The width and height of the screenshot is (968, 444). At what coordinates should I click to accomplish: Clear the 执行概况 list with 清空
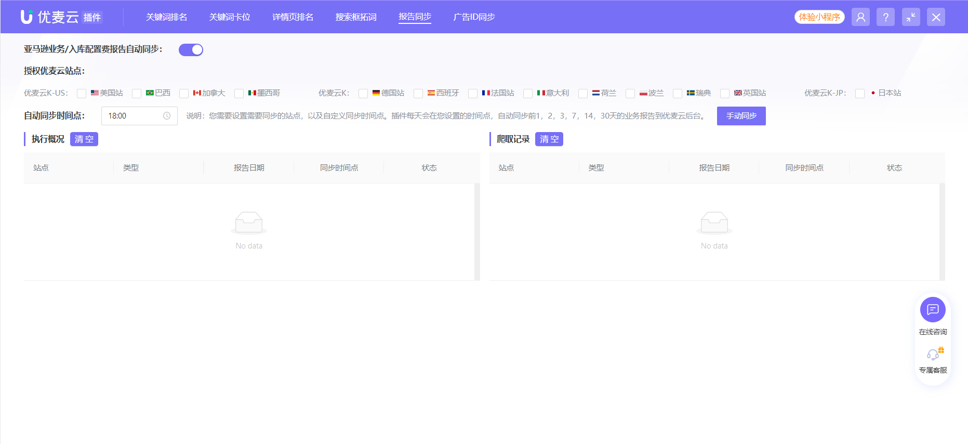(84, 139)
